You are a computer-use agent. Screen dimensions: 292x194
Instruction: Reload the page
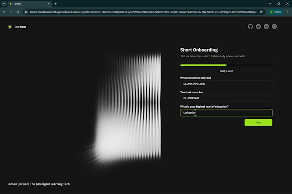coord(18,12)
